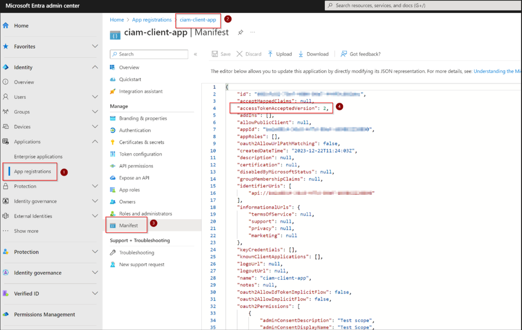Expand Identity governance under Identity chevron

pos(95,201)
